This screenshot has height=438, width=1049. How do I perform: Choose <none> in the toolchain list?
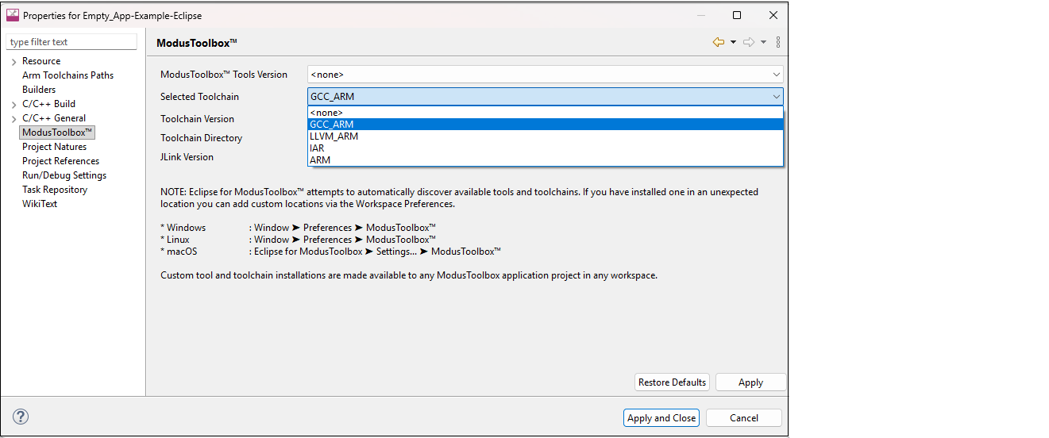point(546,113)
